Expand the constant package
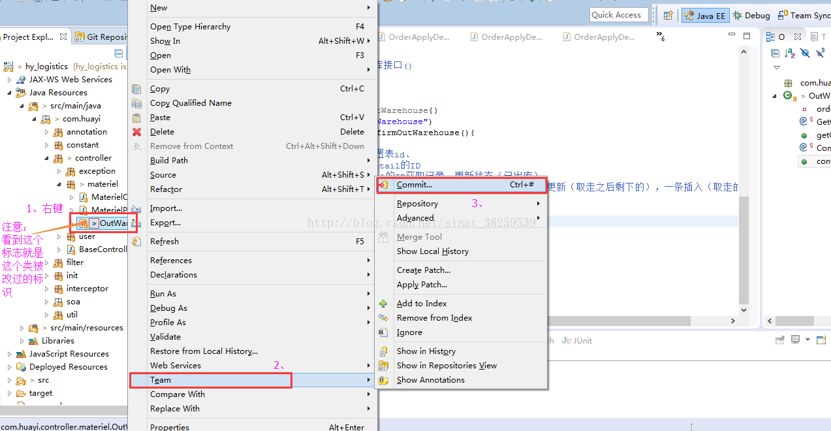 click(x=47, y=145)
